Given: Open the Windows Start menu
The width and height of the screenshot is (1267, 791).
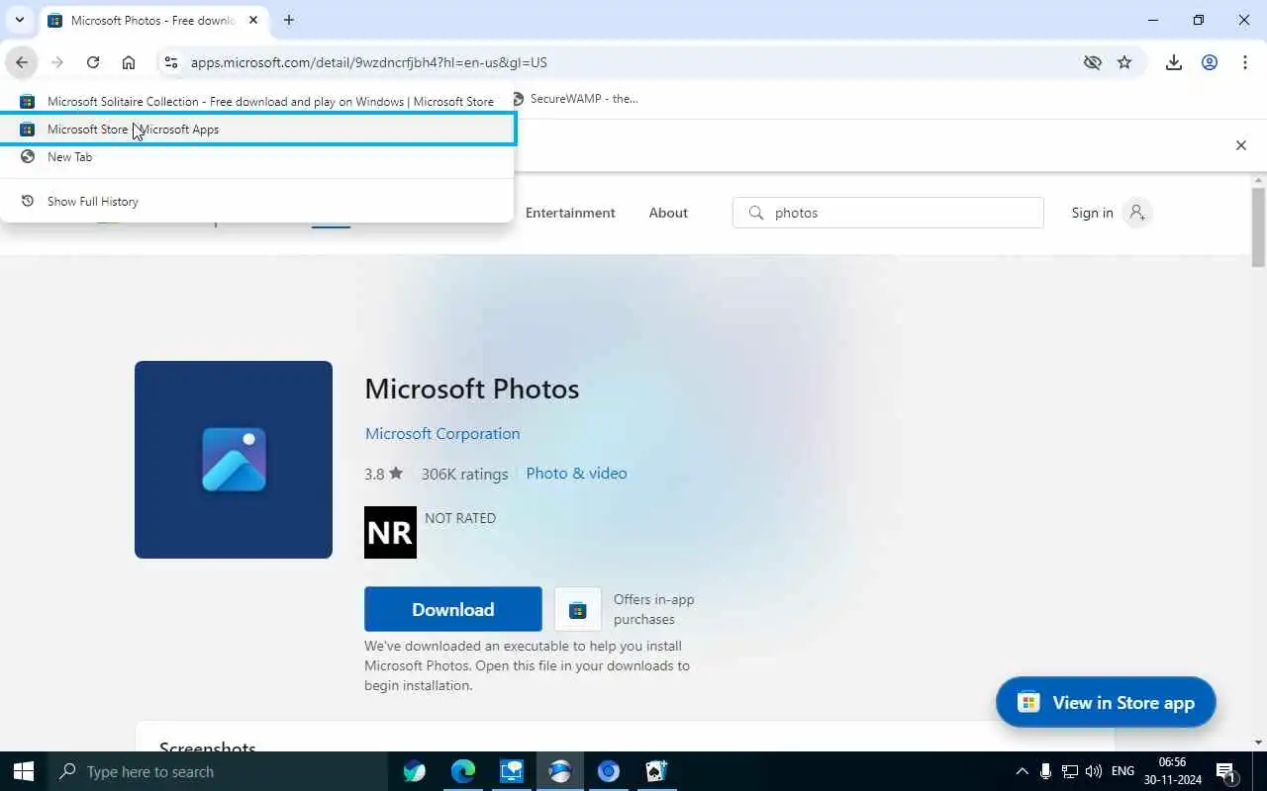Looking at the screenshot, I should click(x=24, y=771).
